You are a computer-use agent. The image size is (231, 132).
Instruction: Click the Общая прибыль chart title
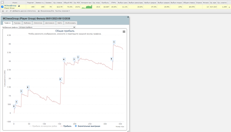pyautogui.click(x=65, y=31)
